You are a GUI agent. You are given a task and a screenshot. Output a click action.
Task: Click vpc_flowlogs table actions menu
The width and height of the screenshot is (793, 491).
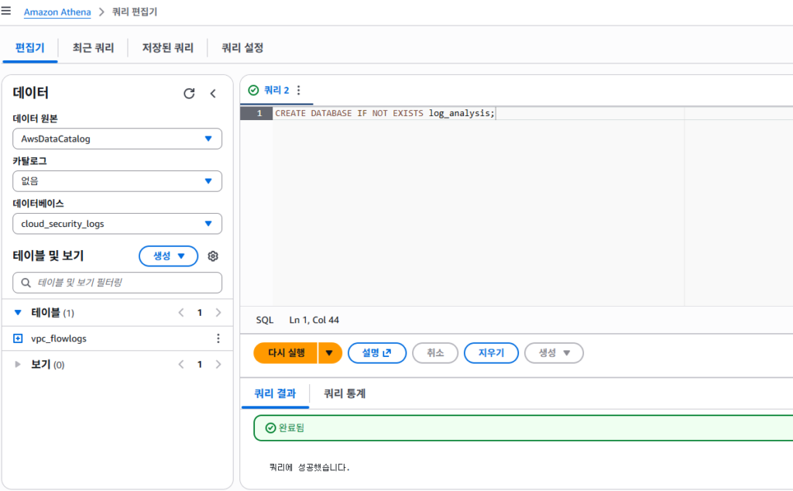pos(218,338)
